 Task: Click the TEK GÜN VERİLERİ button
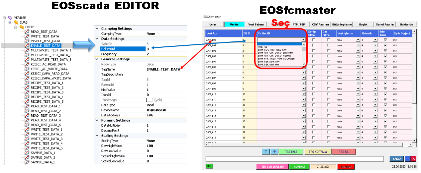click(272, 166)
